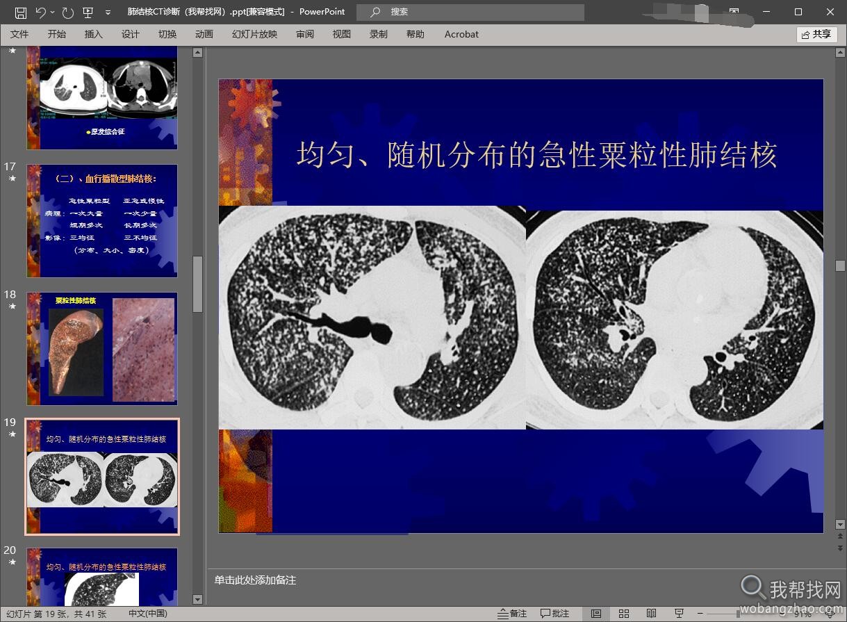Switch to Reading view icon

[x=651, y=614]
